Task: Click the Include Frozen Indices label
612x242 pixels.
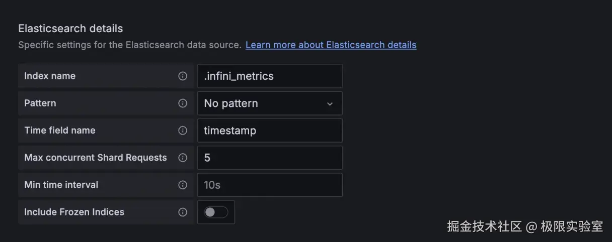Action: point(74,212)
